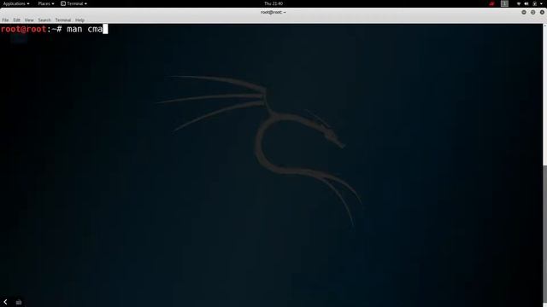Click the workspace switcher indicator

point(504,3)
